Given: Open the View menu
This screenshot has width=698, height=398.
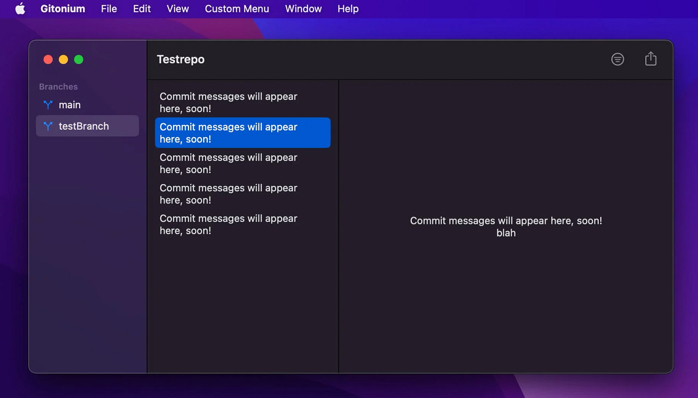Looking at the screenshot, I should [178, 9].
